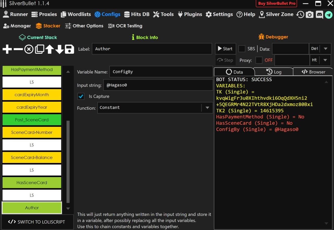The image size is (334, 230).
Task: Open the Telegram icon in top bar
Action: click(329, 15)
